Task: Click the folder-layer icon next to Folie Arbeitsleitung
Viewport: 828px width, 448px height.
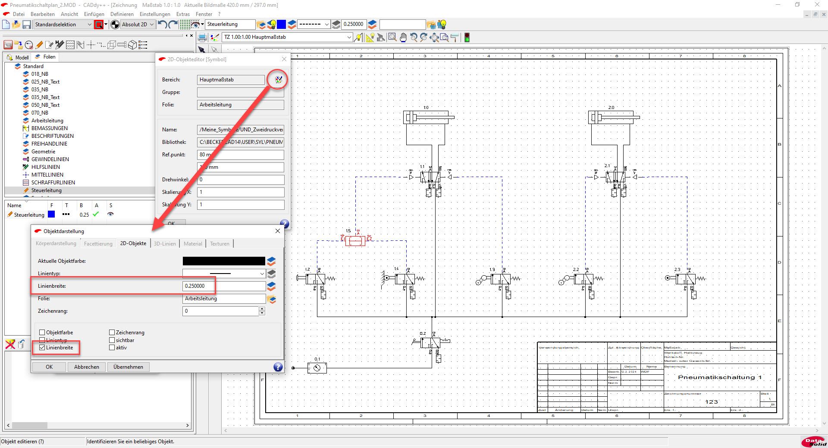Action: pyautogui.click(x=271, y=299)
